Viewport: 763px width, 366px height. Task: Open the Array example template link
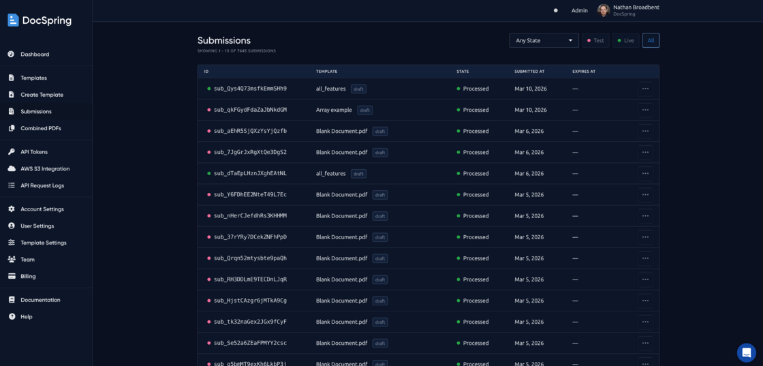click(x=334, y=110)
